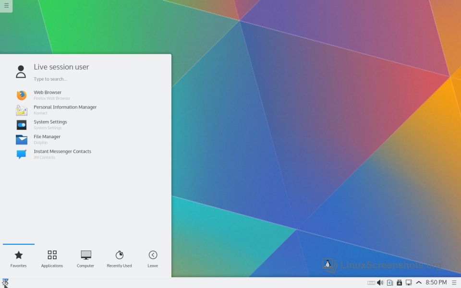Screen dimensions: 461x288
Task: Click the Live session user avatar
Action: [21, 72]
